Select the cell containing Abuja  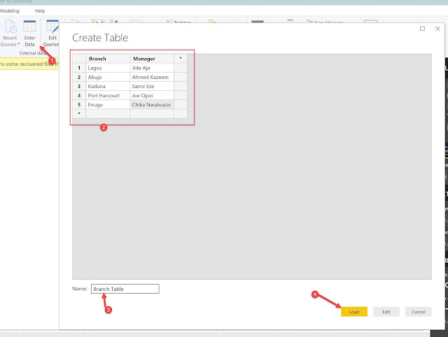[108, 77]
